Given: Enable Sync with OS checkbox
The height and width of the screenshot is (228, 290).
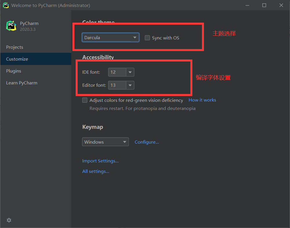Looking at the screenshot, I should [x=147, y=38].
